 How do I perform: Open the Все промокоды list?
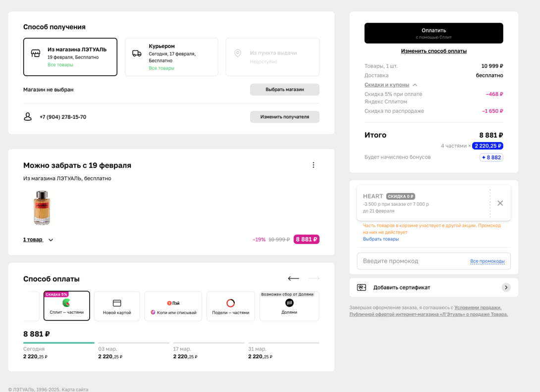coord(487,261)
